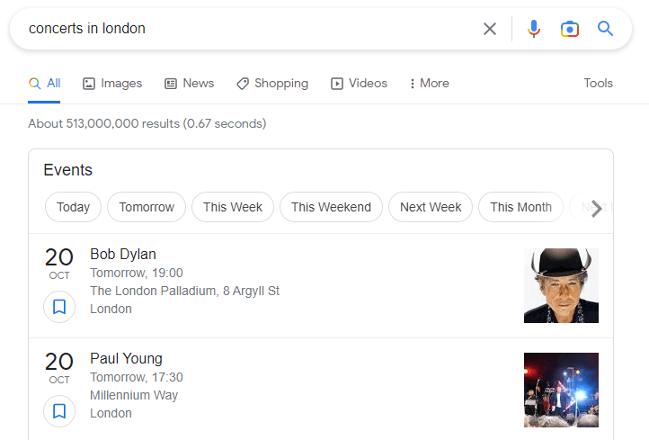This screenshot has height=440, width=649.
Task: Filter events by This Weekend
Action: (331, 207)
